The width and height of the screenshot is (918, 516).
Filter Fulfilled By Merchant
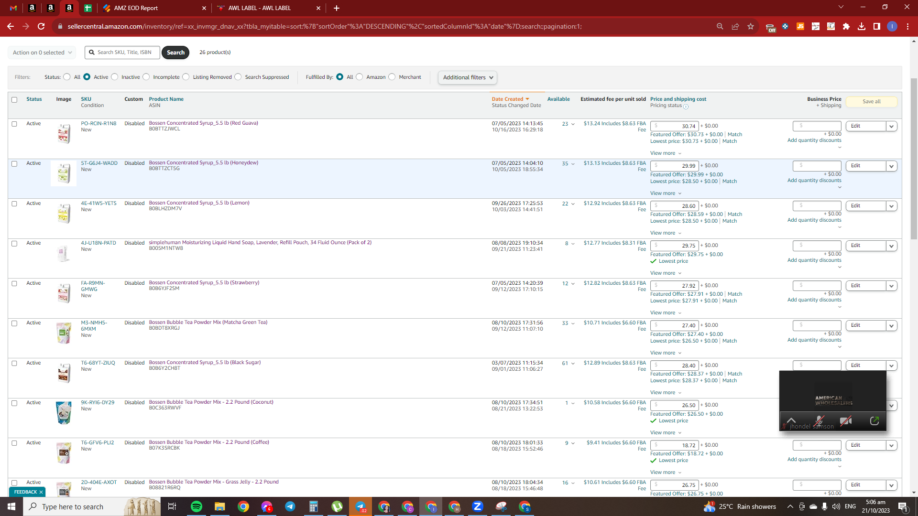tap(392, 77)
